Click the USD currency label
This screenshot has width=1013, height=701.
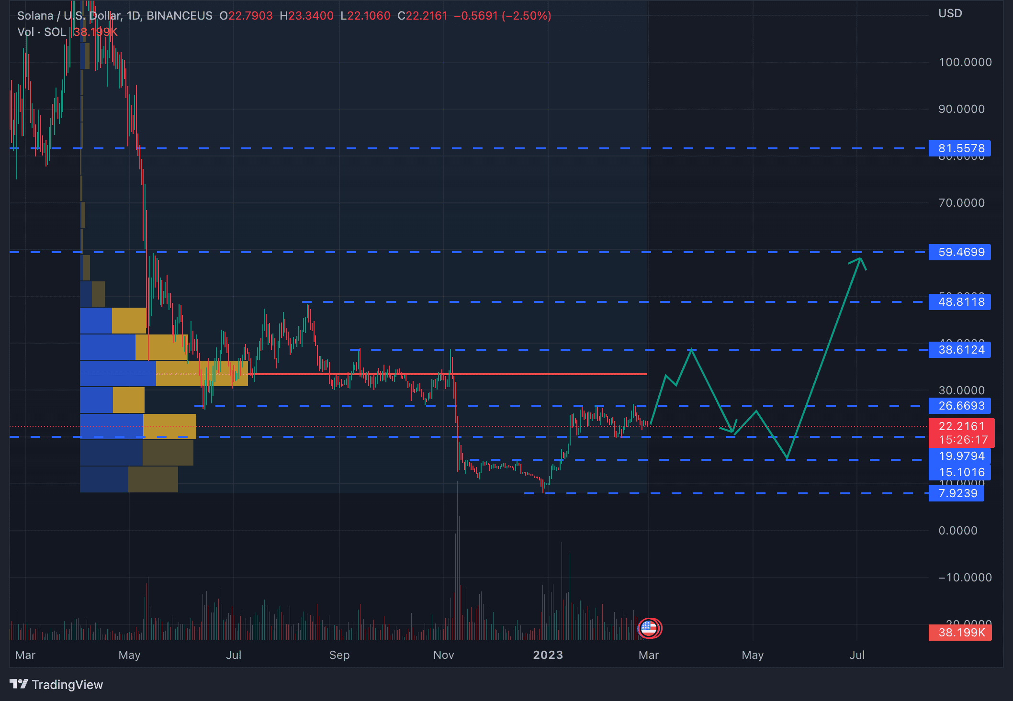tap(950, 13)
